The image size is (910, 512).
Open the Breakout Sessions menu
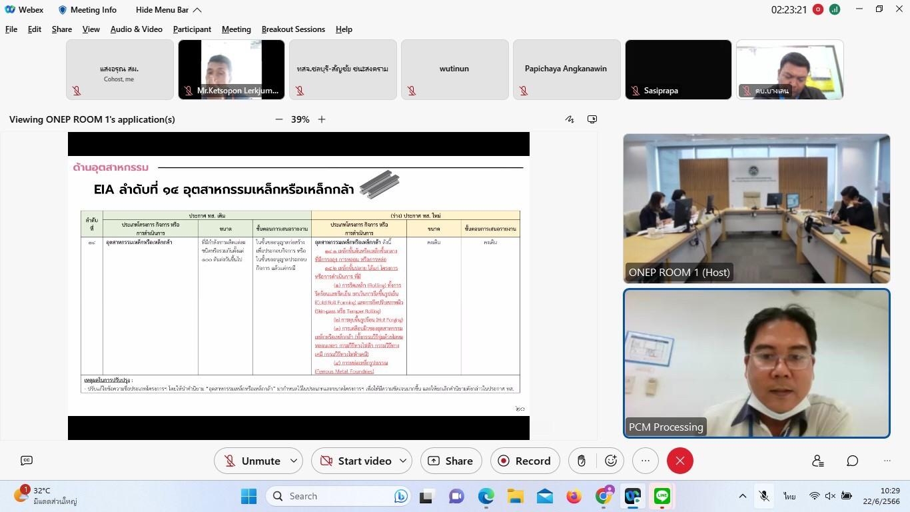[x=293, y=29]
